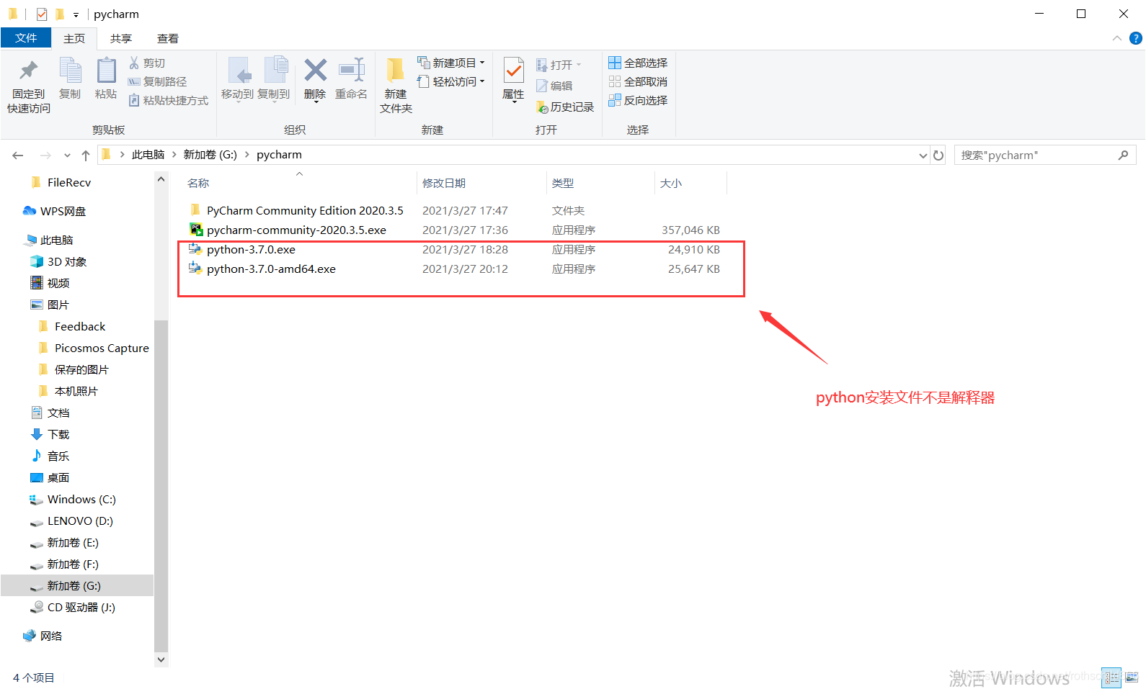This screenshot has width=1146, height=689.
Task: Open the Feedback folder in sidebar
Action: [x=80, y=327]
